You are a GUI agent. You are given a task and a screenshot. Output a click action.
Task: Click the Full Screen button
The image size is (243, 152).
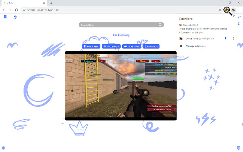pyautogui.click(x=111, y=46)
